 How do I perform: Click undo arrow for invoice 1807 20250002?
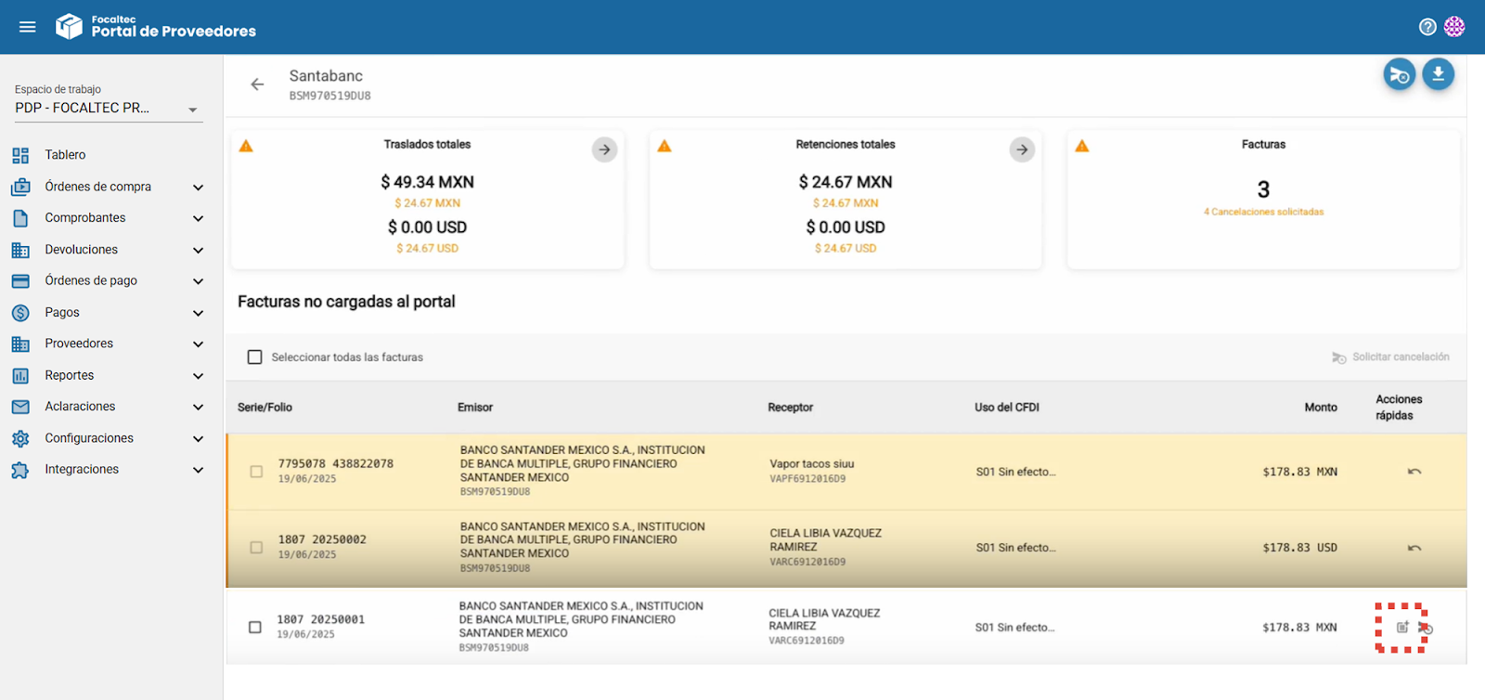tap(1414, 548)
